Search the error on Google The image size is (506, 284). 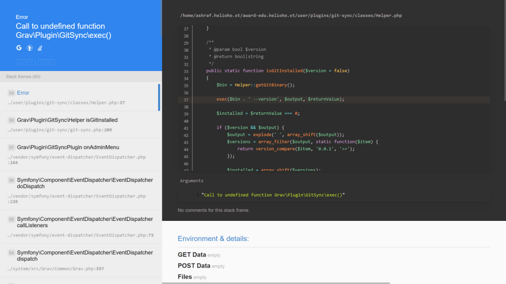[x=19, y=48]
